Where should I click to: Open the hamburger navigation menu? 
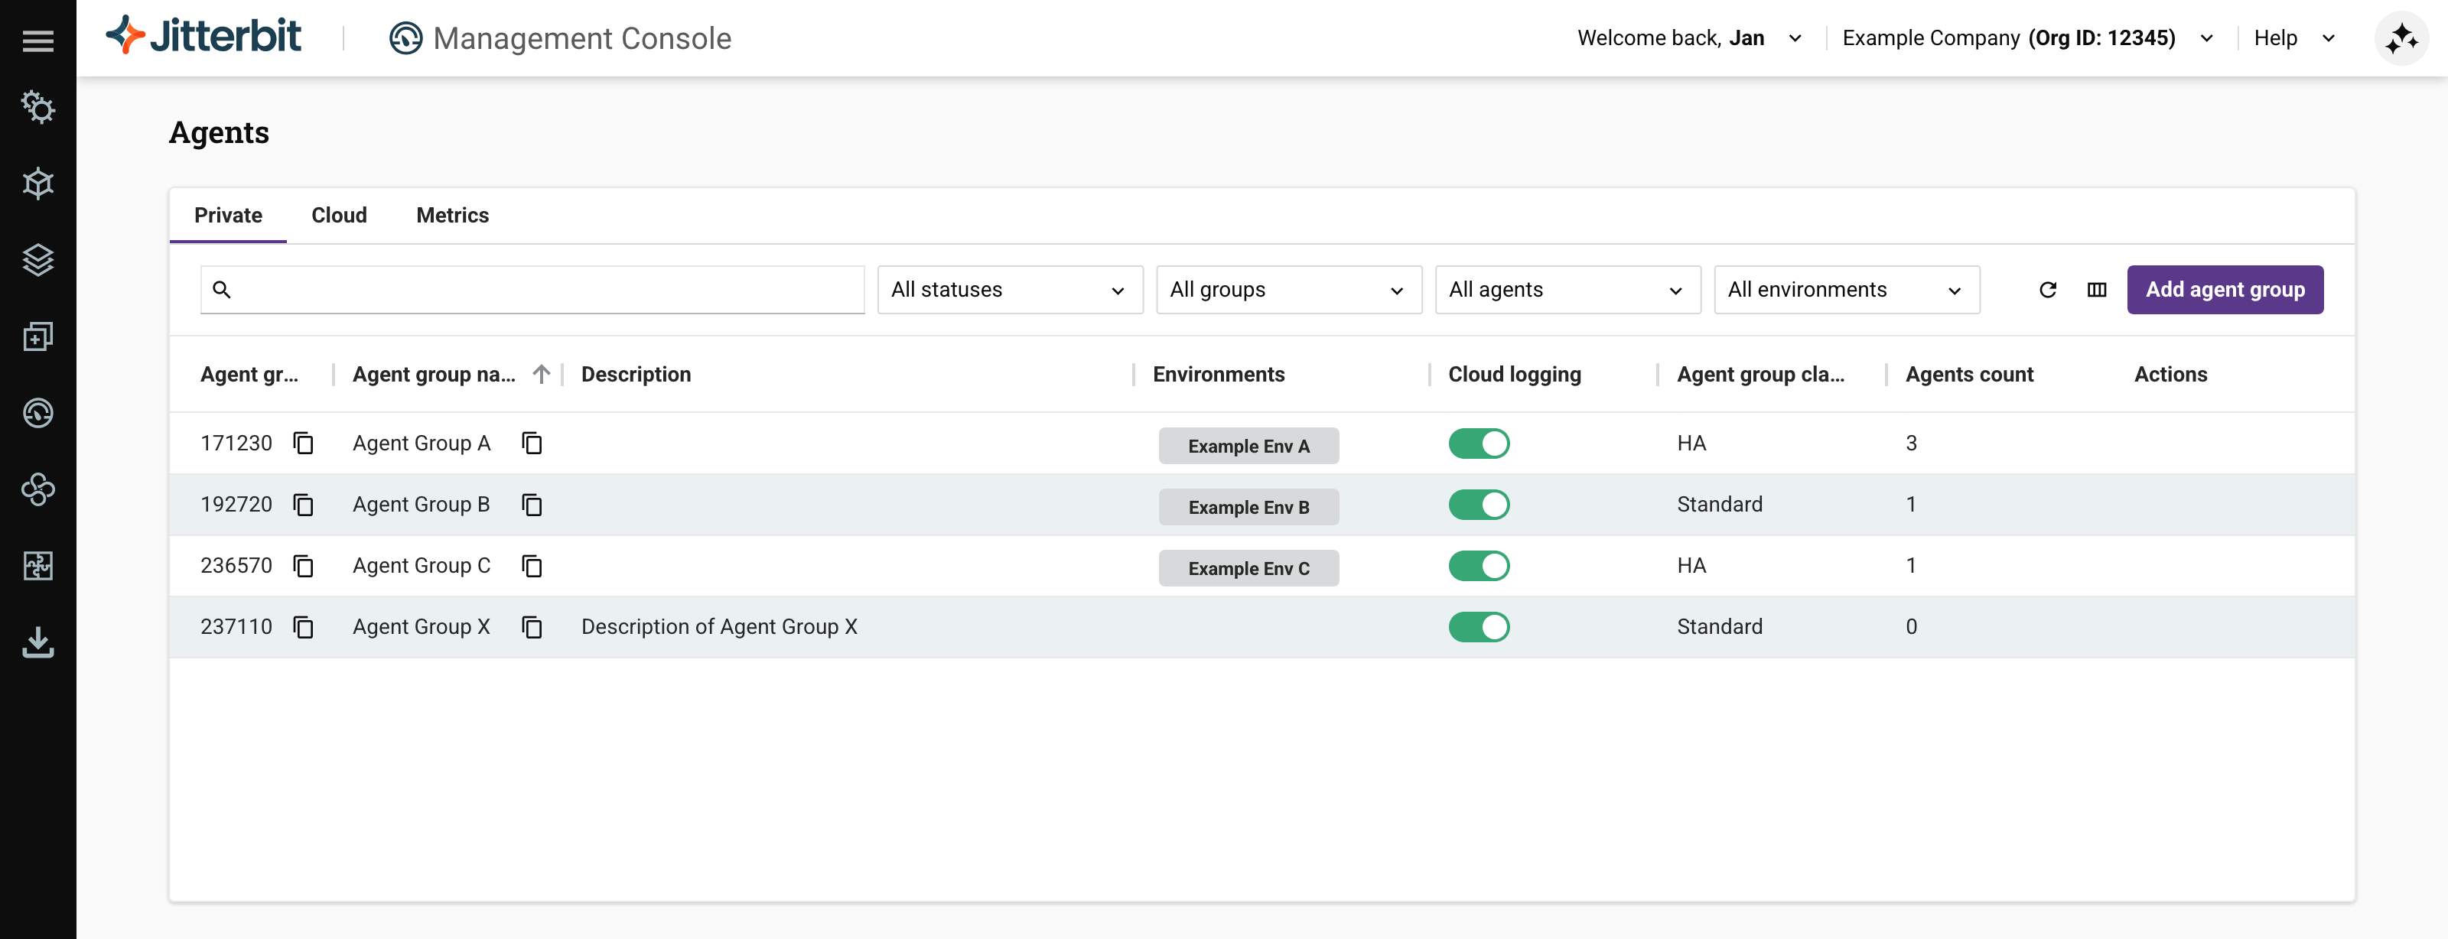[38, 41]
